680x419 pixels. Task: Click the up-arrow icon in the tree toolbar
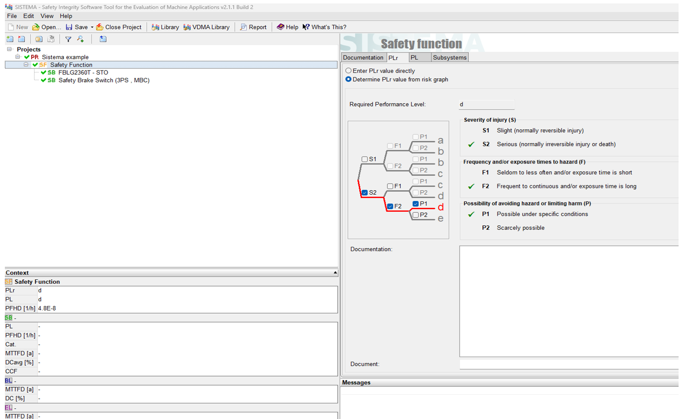click(x=103, y=39)
